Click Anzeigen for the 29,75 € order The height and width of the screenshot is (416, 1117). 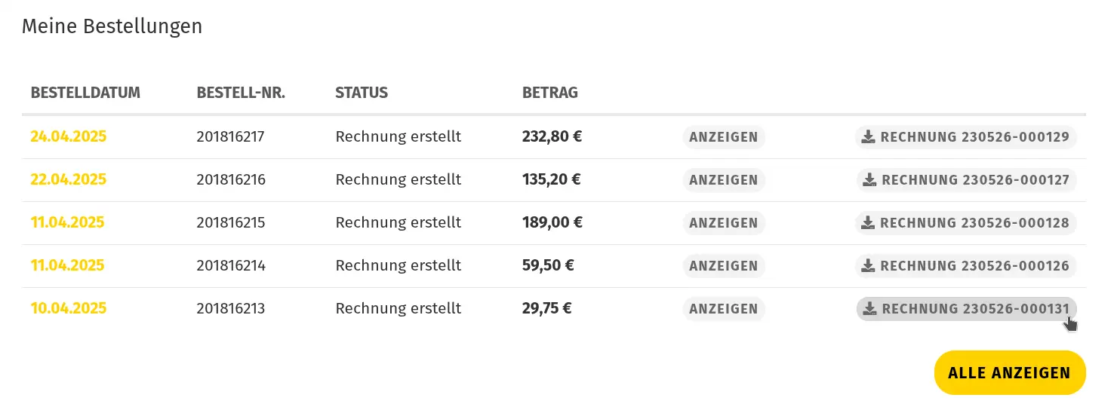pos(724,309)
